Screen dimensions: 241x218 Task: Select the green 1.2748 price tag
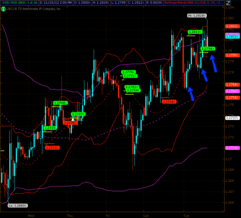[60, 103]
